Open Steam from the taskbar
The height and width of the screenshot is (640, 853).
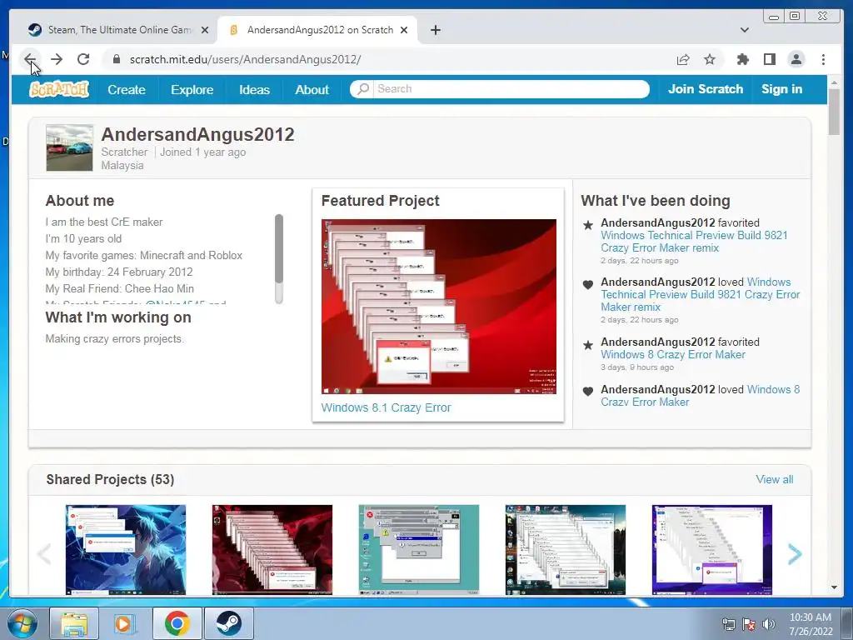pyautogui.click(x=228, y=623)
